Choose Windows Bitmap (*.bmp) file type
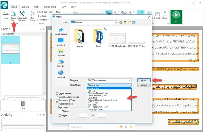Image resolution: width=204 pixels, height=132 pixels. [109, 93]
